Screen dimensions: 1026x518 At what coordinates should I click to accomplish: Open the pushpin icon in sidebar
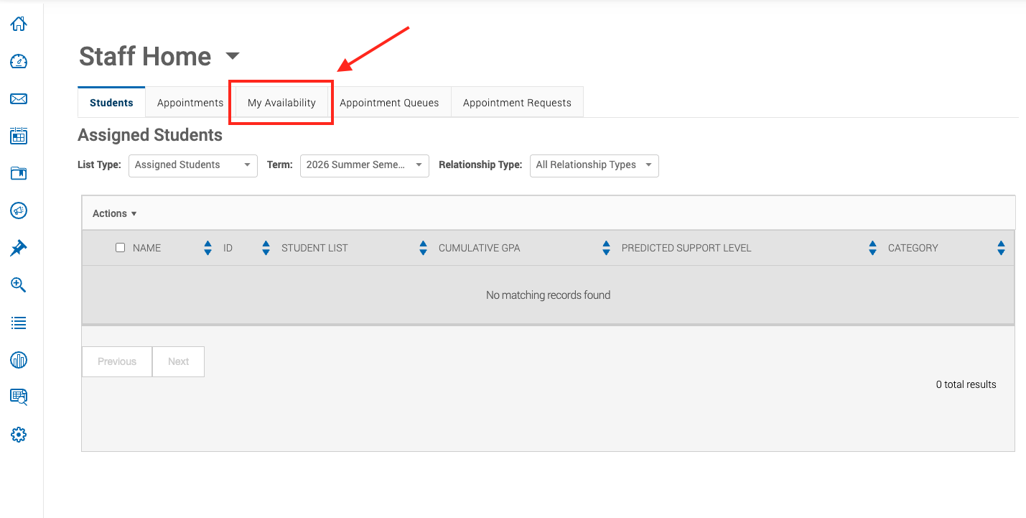[x=19, y=248]
